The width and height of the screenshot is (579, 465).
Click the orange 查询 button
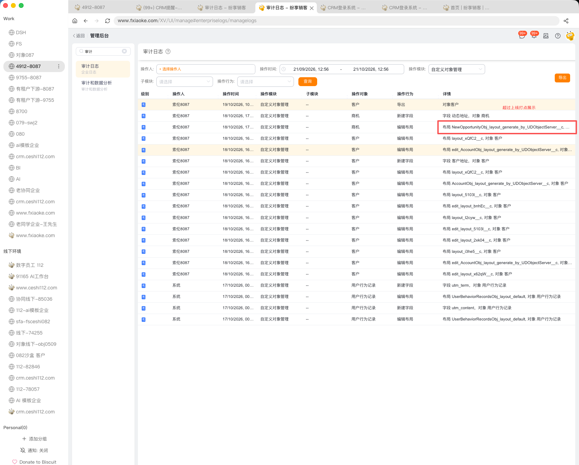tap(308, 82)
